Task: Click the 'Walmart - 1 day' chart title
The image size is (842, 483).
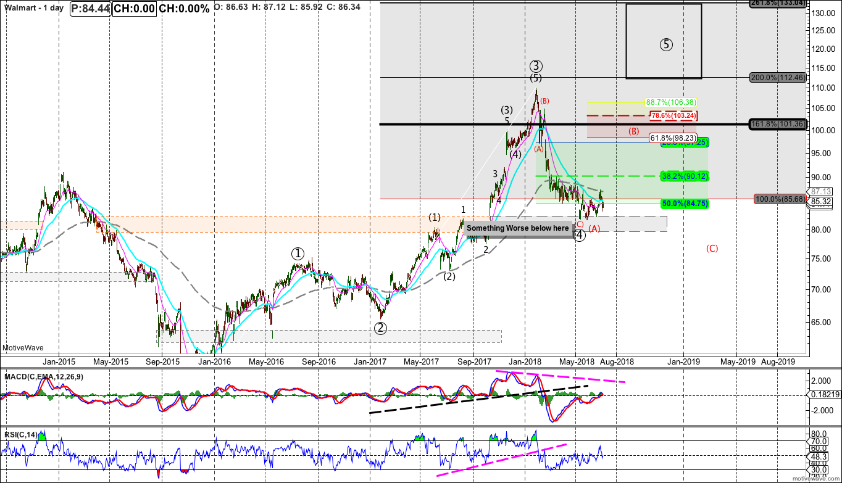Action: (33, 9)
